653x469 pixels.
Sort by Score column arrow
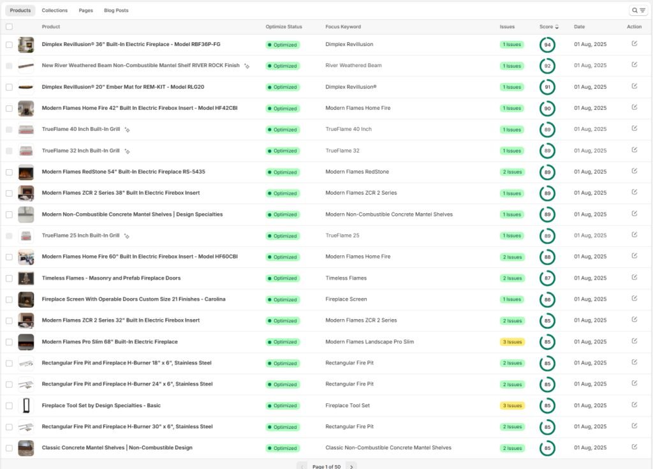(557, 27)
